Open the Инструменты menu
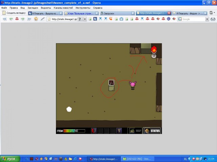Image resolution: width=217 pixels, height=162 pixels. 83,8
